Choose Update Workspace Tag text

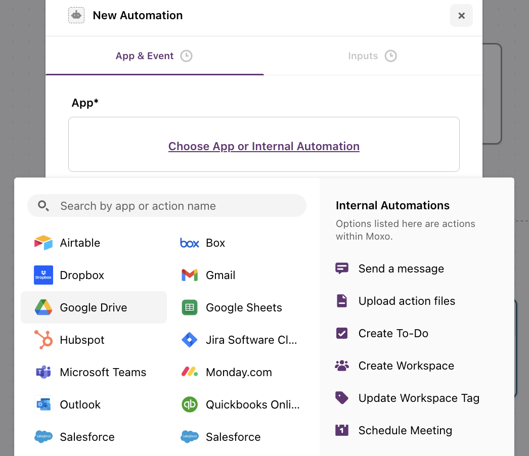coord(419,398)
